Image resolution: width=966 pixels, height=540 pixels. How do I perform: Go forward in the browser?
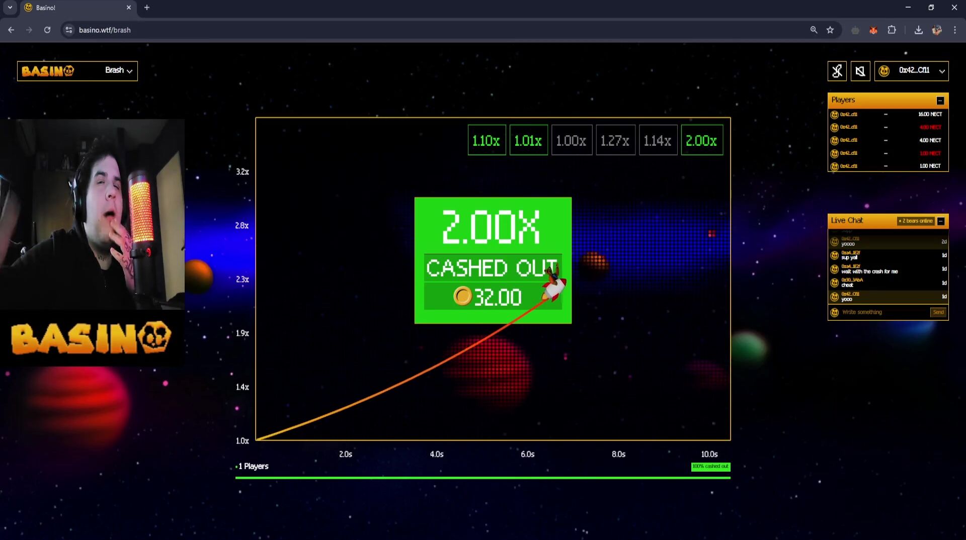(29, 30)
